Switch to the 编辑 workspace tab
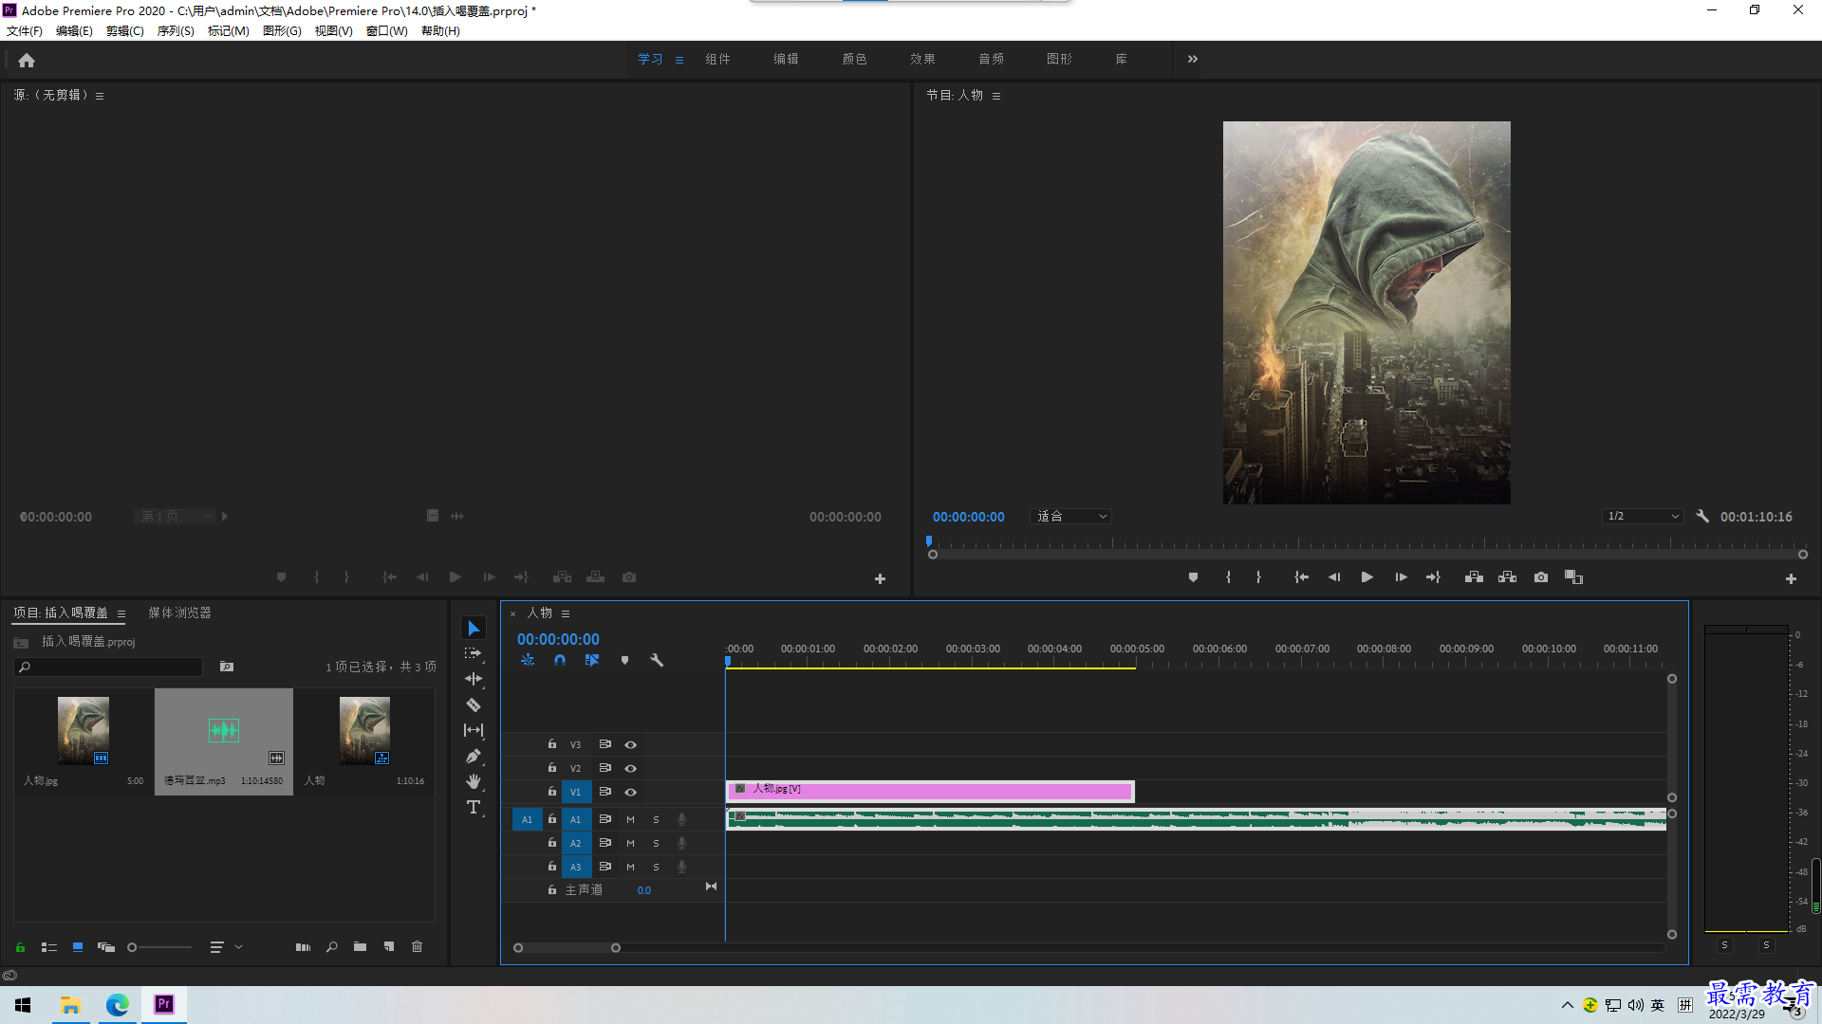Image resolution: width=1822 pixels, height=1024 pixels. 786,59
